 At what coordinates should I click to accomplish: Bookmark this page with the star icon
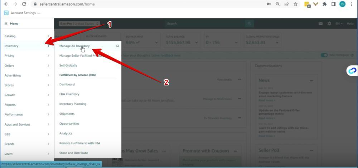295,4
